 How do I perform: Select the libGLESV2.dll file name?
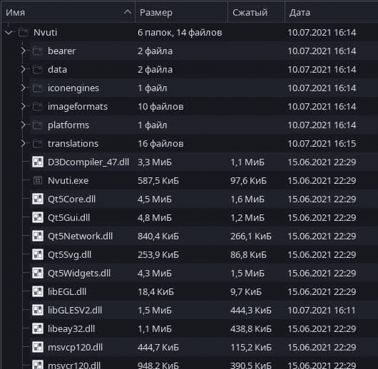point(75,310)
